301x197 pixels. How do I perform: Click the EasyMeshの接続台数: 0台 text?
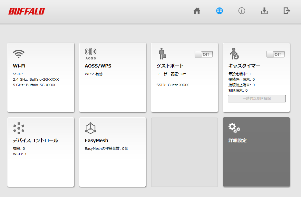[x=106, y=149]
